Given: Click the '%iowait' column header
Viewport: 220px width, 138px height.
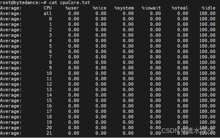Looking at the screenshot, I should [151, 8].
